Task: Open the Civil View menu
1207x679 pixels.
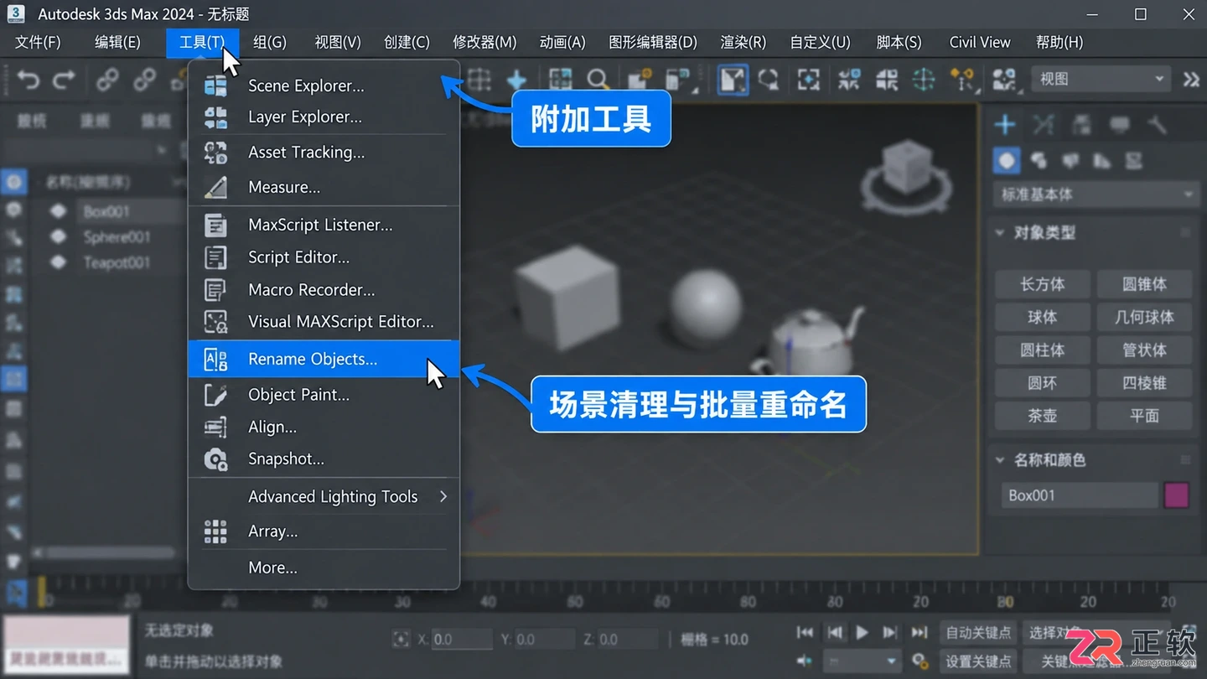Action: 980,42
